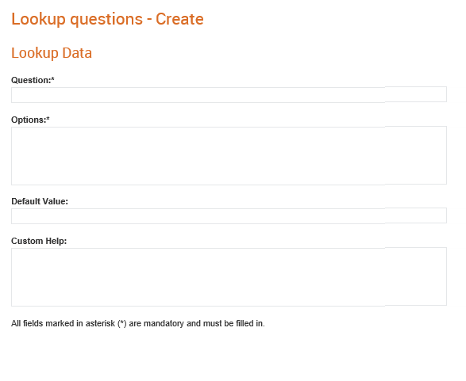466x381 pixels.
Task: Click into the Question input field
Action: (x=229, y=94)
